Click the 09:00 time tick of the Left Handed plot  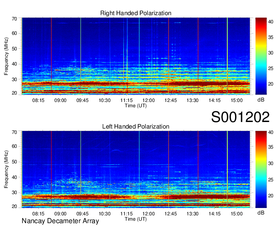coord(60,214)
